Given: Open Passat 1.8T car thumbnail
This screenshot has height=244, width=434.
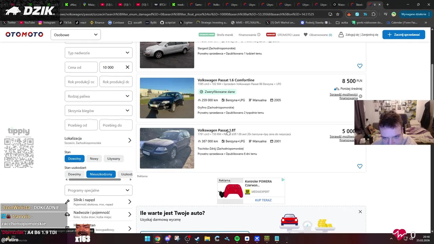Looking at the screenshot, I should click(167, 148).
